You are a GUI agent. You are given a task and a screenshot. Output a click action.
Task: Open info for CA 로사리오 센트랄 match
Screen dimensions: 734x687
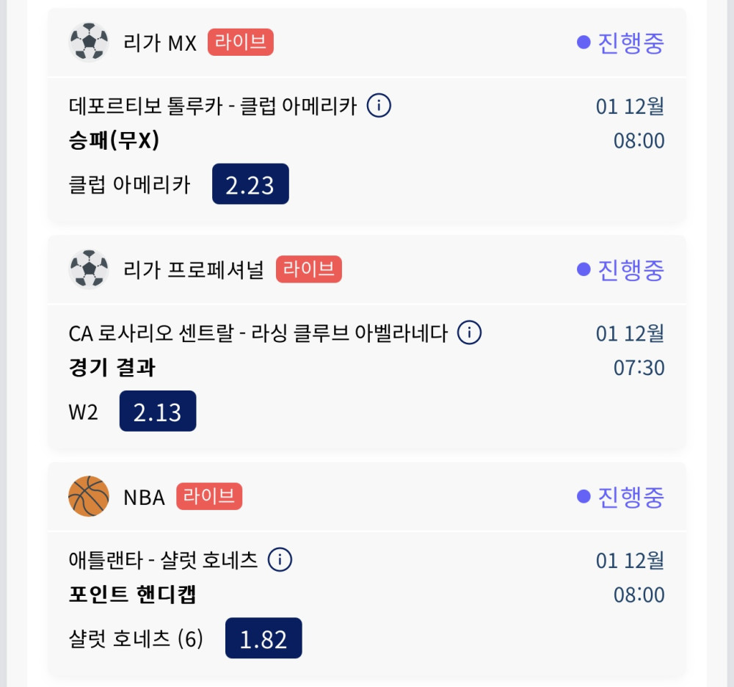click(x=469, y=333)
